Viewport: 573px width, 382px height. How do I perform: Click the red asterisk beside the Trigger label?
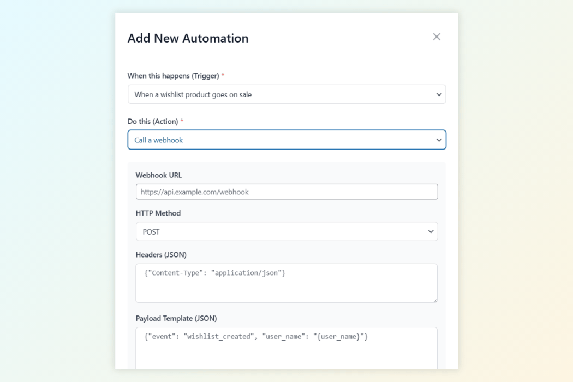click(223, 76)
